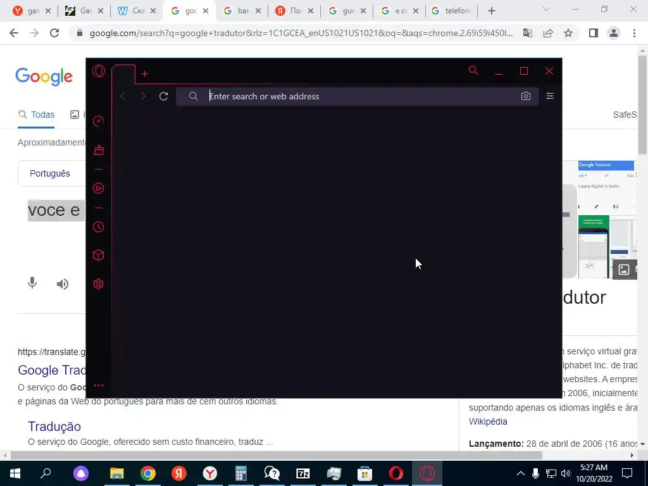Open the Google Tradutor result link

click(52, 370)
